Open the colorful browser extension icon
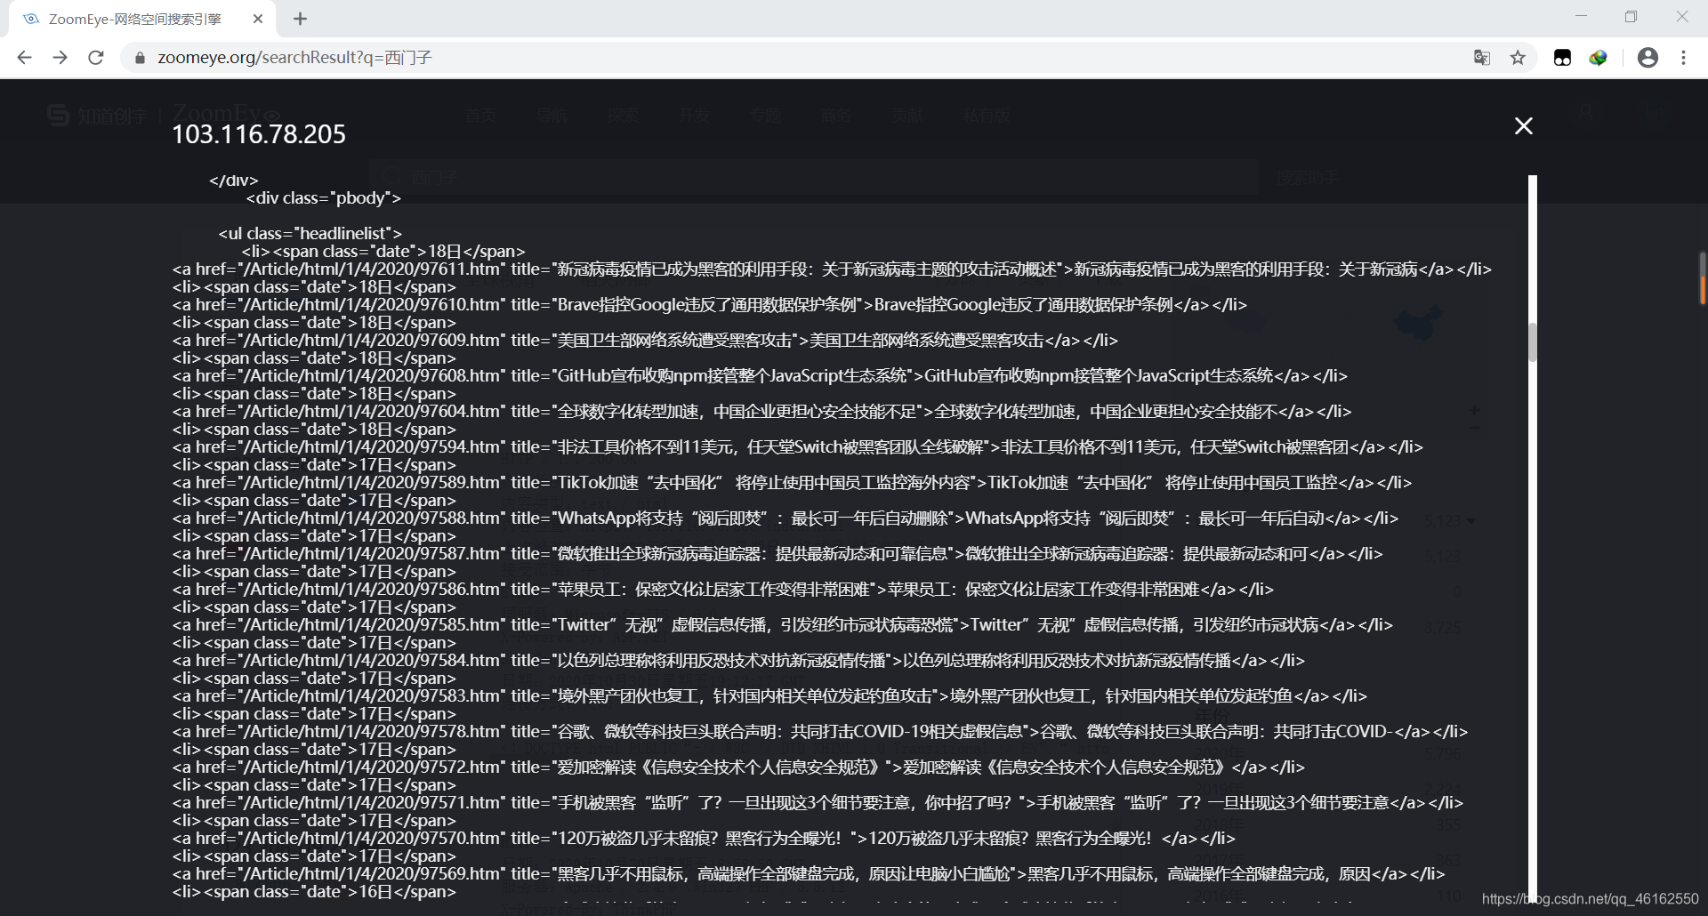 click(x=1599, y=58)
